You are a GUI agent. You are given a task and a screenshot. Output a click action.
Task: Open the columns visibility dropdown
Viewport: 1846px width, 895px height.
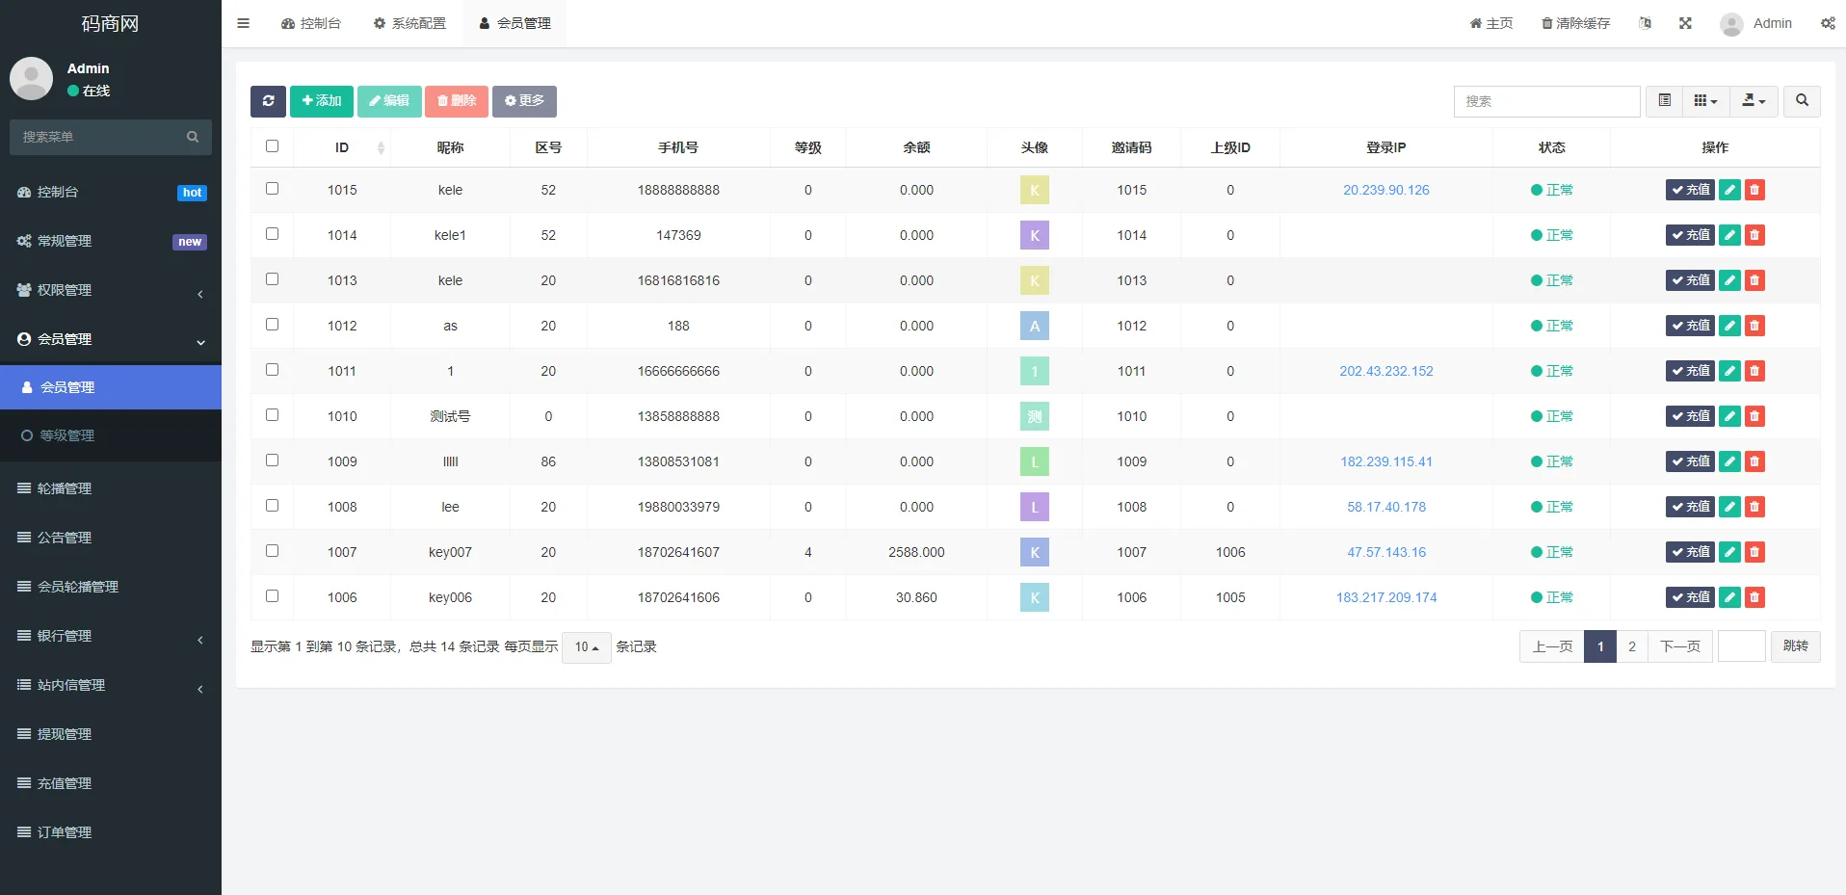(x=1705, y=101)
